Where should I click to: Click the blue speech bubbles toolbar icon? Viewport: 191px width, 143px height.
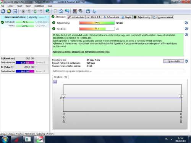pos(67,11)
